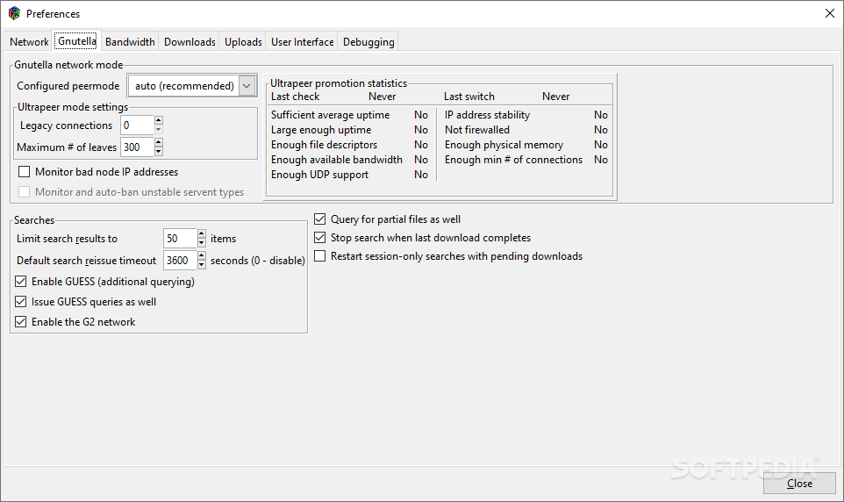844x502 pixels.
Task: Switch to the User Interface tab
Action: point(302,42)
